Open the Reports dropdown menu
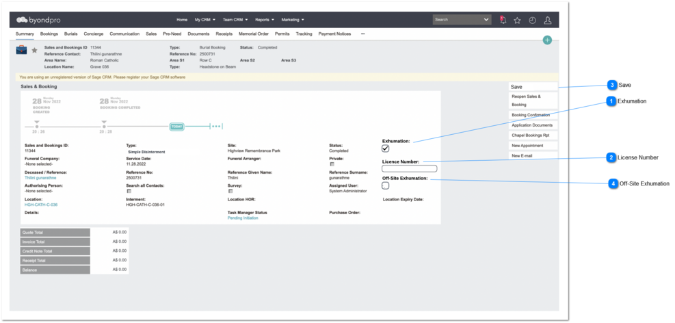The width and height of the screenshot is (675, 323). (264, 20)
